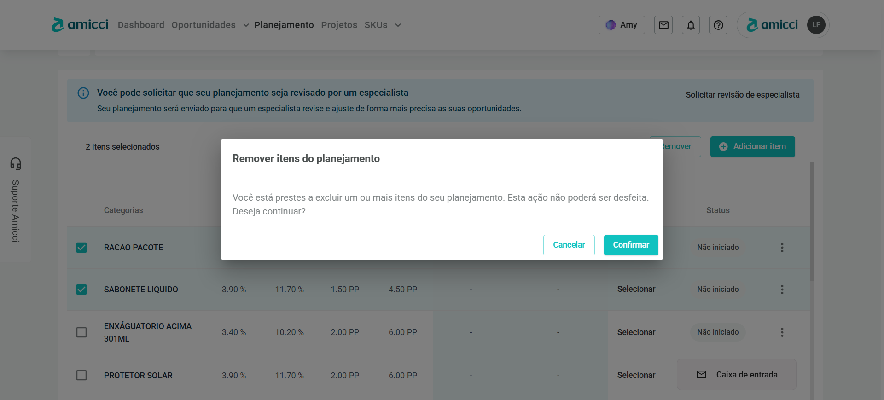The height and width of the screenshot is (400, 884).
Task: Expand the SKUs dropdown chevron
Action: pos(398,25)
